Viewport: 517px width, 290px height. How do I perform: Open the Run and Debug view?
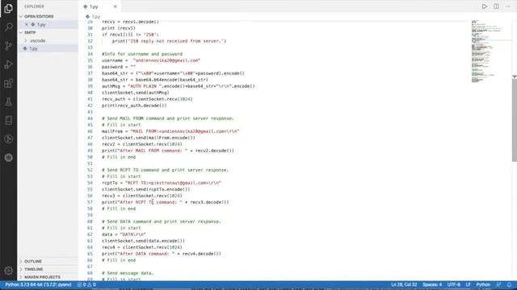(x=9, y=64)
